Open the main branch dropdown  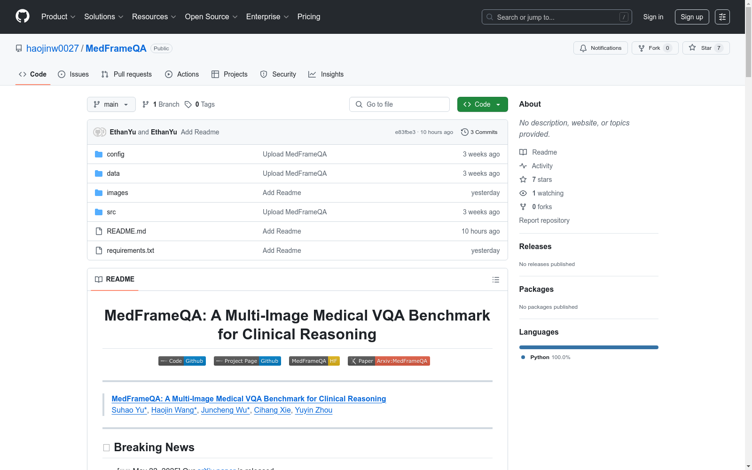click(x=111, y=104)
